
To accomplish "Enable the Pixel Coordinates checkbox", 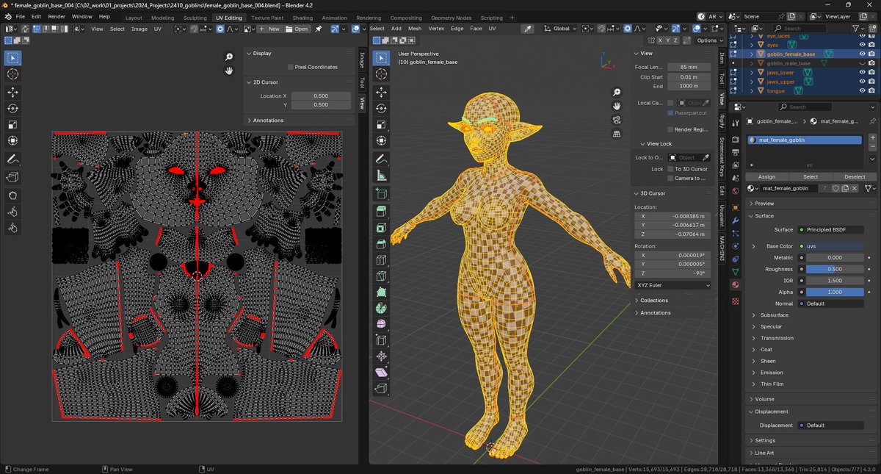I will coord(291,67).
